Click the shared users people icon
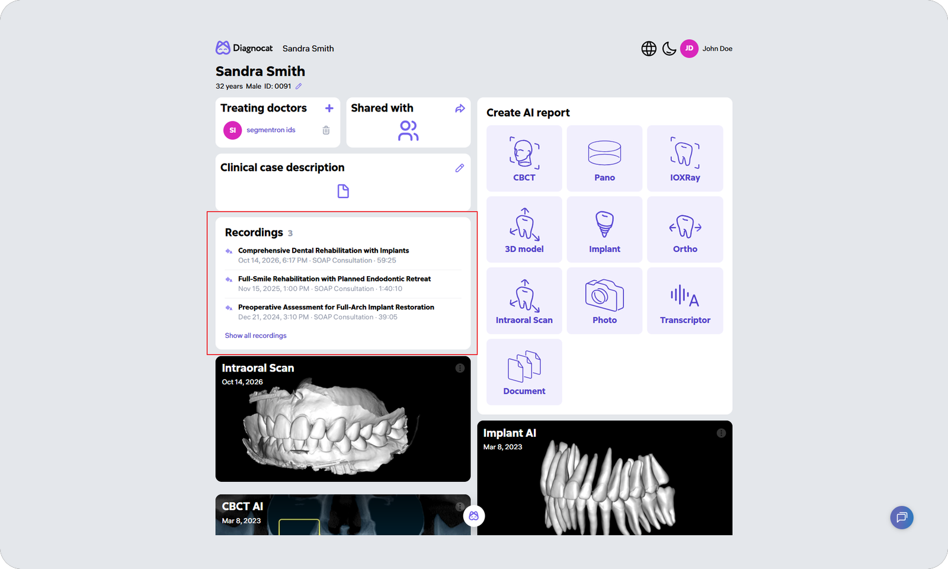This screenshot has height=569, width=948. 408,130
